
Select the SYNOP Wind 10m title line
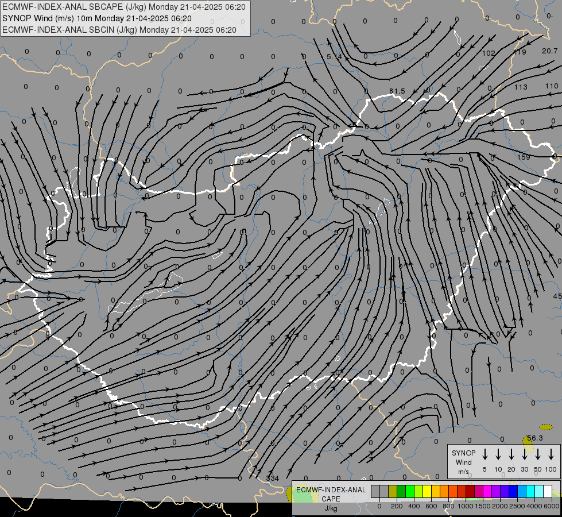[x=97, y=18]
